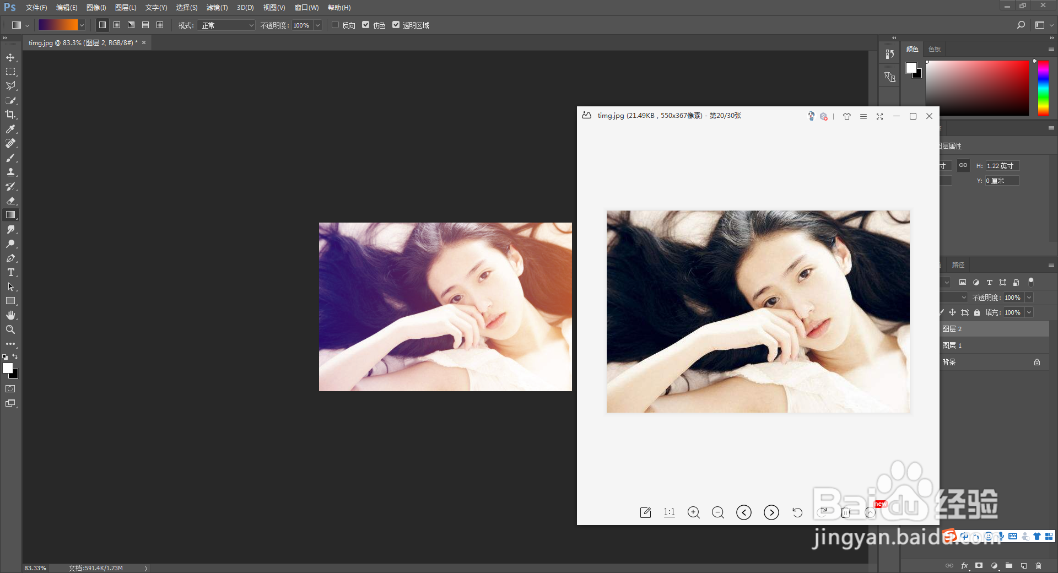Select the Move tool
The image size is (1058, 573).
point(10,57)
